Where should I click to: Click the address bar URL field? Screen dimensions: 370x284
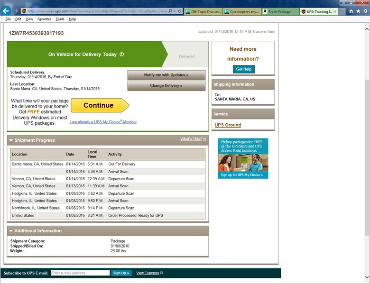(x=97, y=11)
